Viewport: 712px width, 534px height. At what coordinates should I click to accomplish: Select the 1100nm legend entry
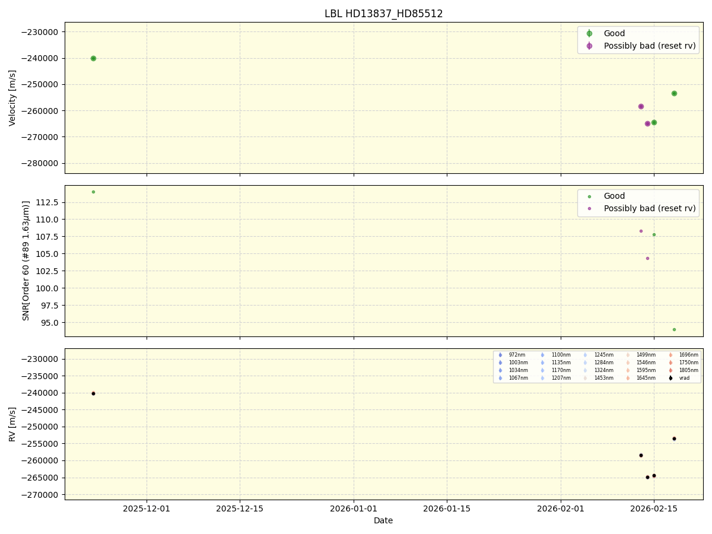click(x=561, y=355)
